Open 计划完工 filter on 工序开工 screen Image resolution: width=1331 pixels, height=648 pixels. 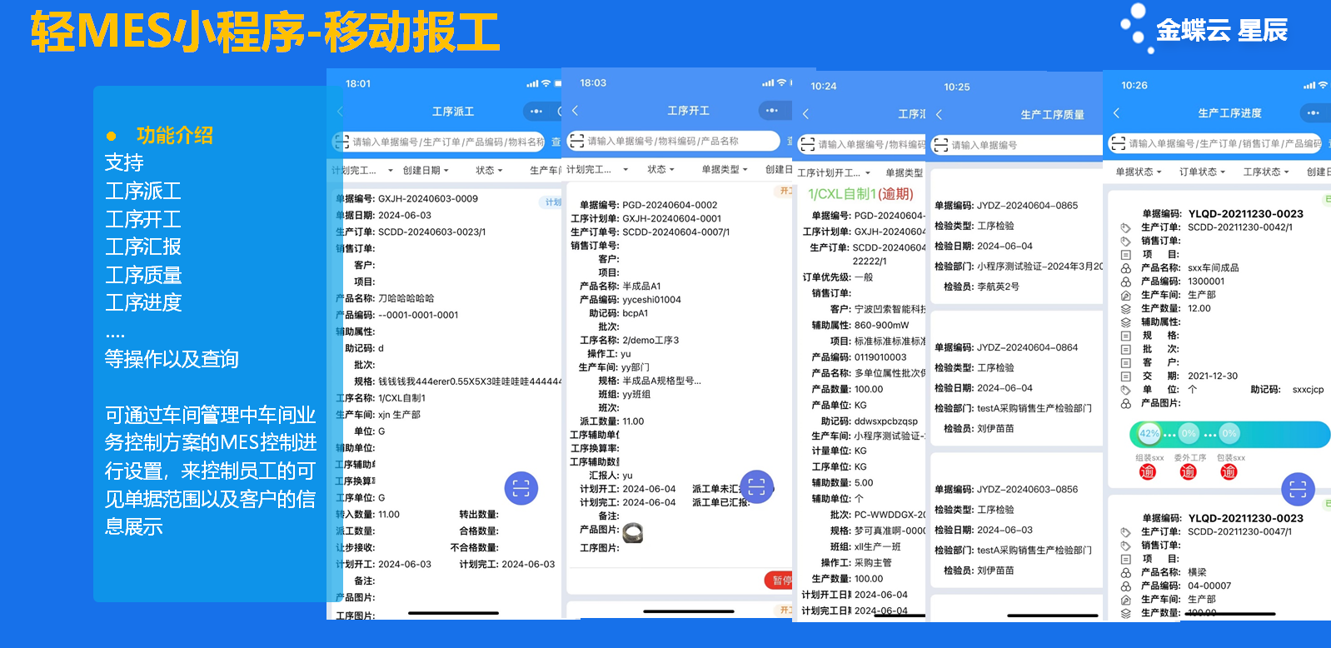pyautogui.click(x=598, y=169)
